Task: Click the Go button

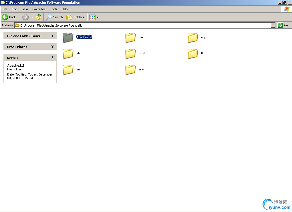Action: click(x=283, y=25)
